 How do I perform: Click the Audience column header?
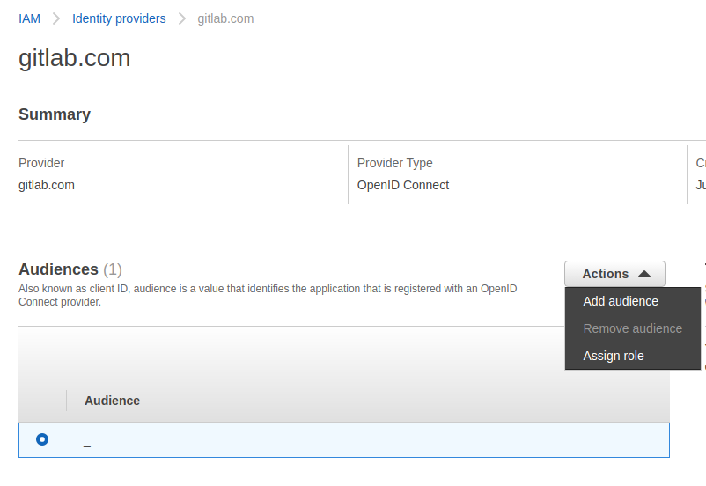coord(112,401)
